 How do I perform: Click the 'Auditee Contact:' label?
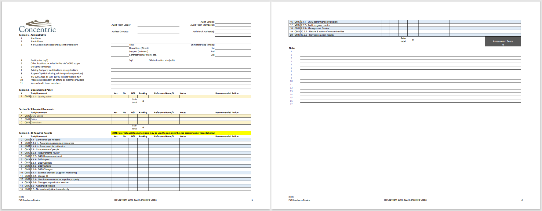120,32
